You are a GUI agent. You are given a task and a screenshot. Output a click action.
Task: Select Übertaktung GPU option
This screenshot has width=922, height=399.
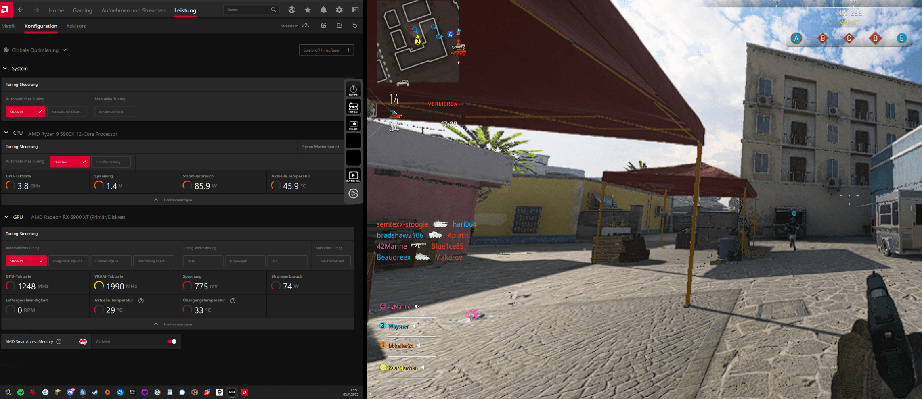(x=111, y=261)
